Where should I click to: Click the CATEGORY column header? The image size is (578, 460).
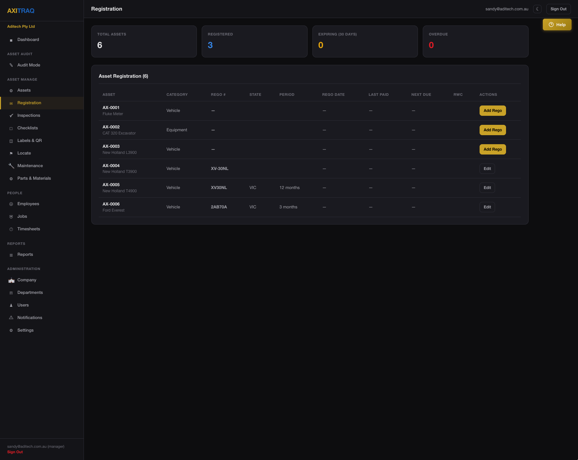pyautogui.click(x=177, y=95)
